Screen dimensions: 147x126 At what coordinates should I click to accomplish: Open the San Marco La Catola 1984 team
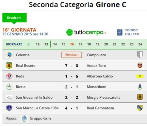pos(37,108)
